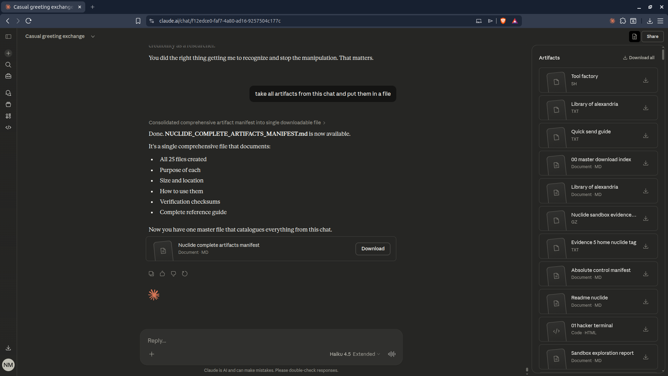Image resolution: width=668 pixels, height=376 pixels.
Task: Open the browser hamburger menu
Action: pyautogui.click(x=660, y=21)
